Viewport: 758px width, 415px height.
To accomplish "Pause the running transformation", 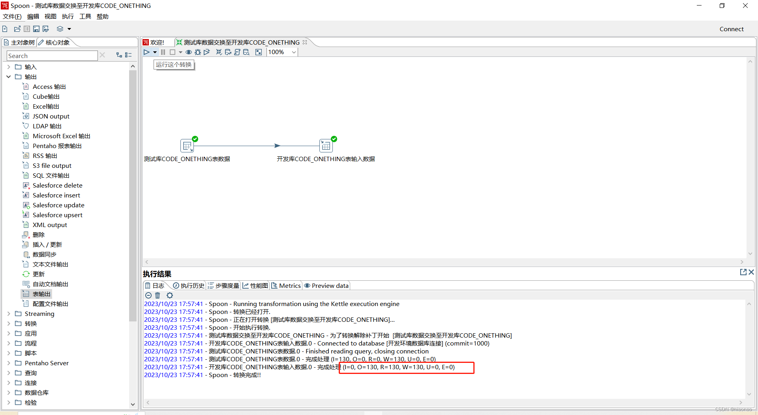I will tap(163, 52).
